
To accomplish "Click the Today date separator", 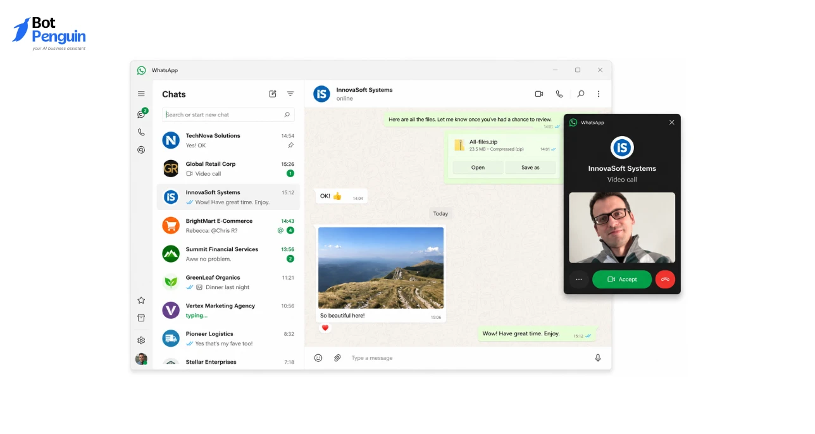I will coord(440,214).
